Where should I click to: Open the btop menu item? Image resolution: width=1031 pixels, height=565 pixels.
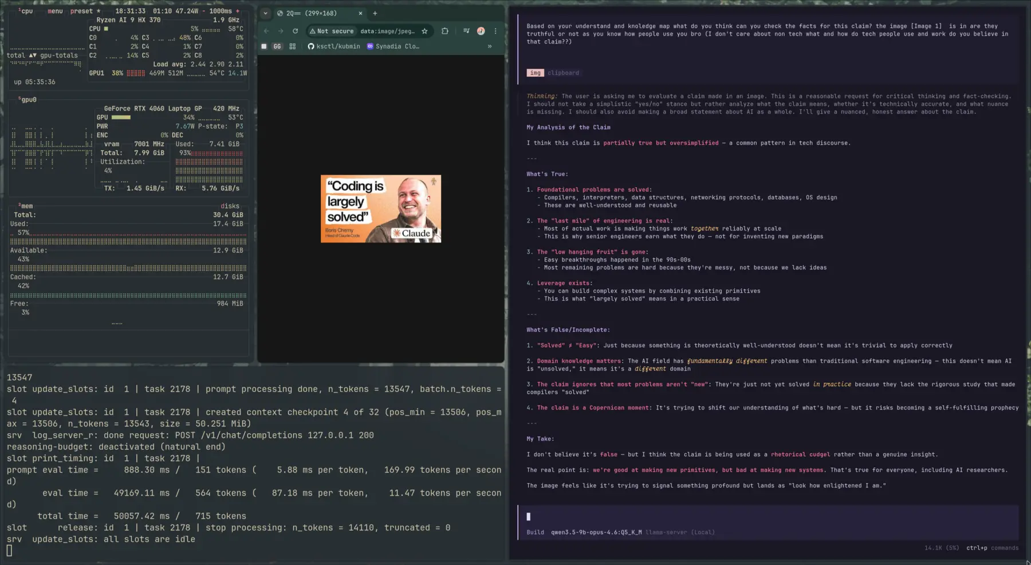click(x=55, y=10)
